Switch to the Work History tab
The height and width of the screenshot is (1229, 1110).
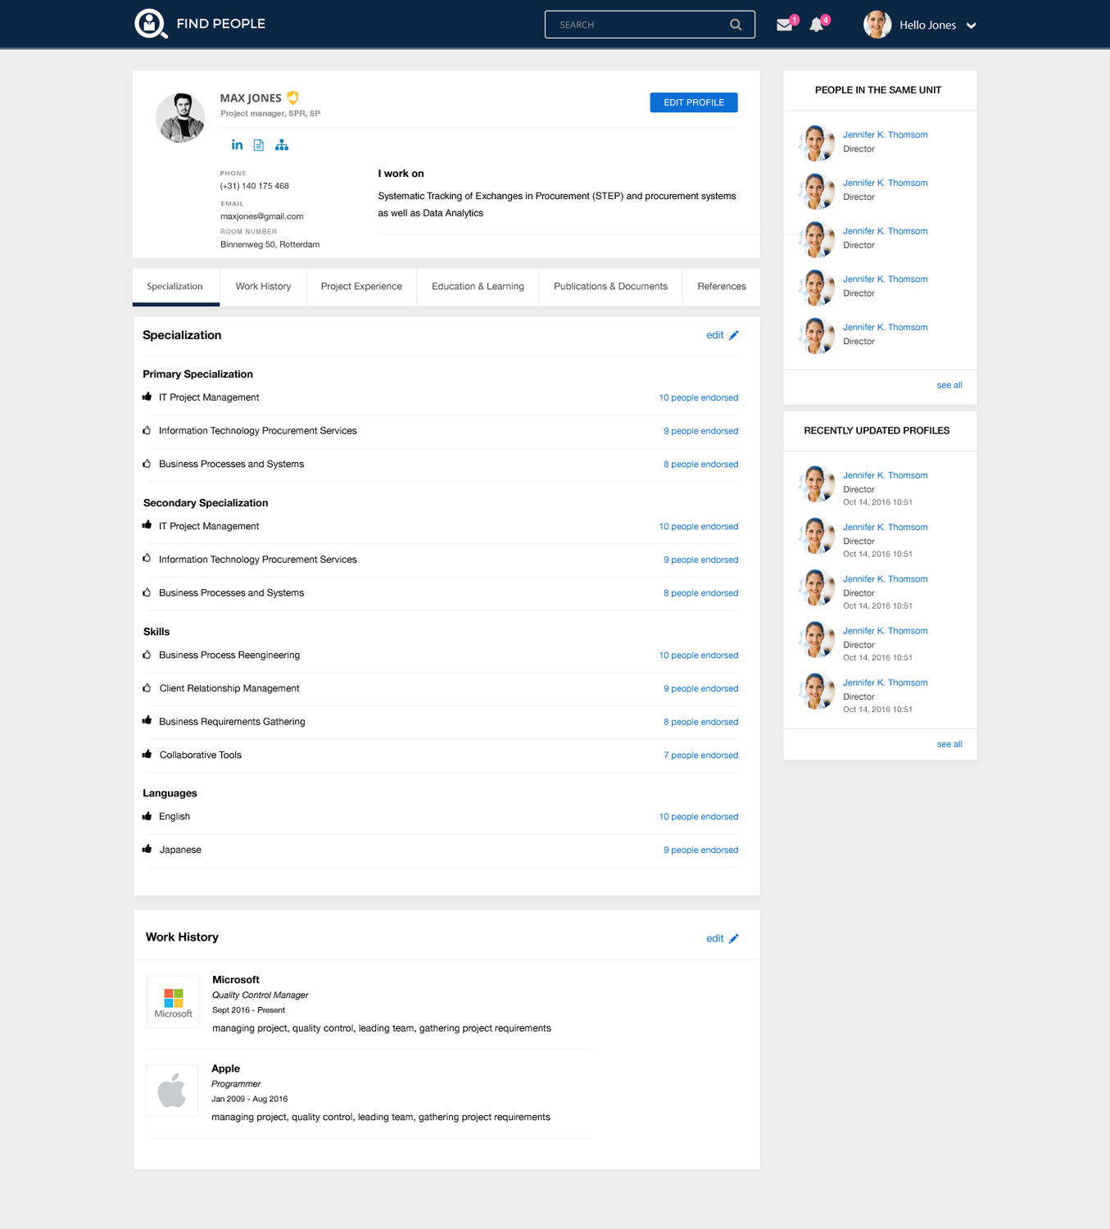pos(263,287)
